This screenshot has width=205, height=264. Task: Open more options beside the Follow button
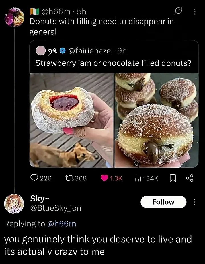click(x=195, y=202)
